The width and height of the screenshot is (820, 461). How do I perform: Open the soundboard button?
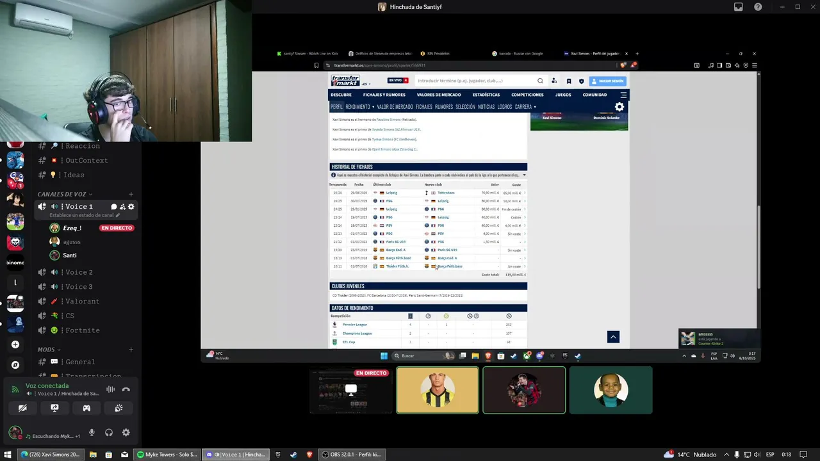119,408
